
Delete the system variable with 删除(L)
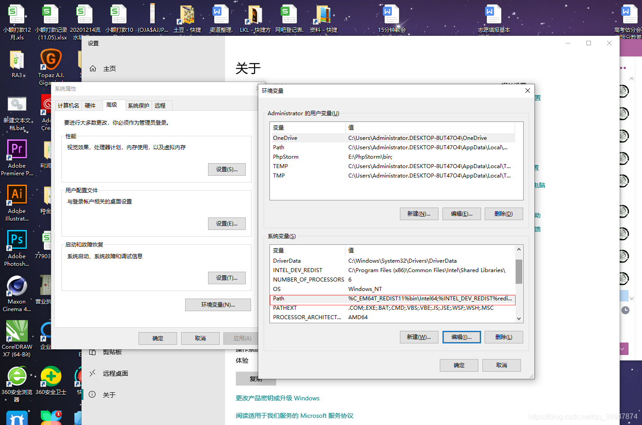[503, 337]
